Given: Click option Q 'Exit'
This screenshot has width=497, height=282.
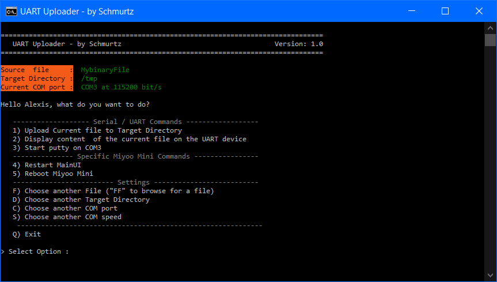Looking at the screenshot, I should click(x=26, y=234).
